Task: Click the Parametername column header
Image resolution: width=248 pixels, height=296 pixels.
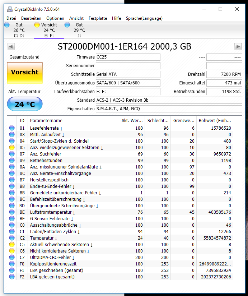Action: [x=73, y=121]
